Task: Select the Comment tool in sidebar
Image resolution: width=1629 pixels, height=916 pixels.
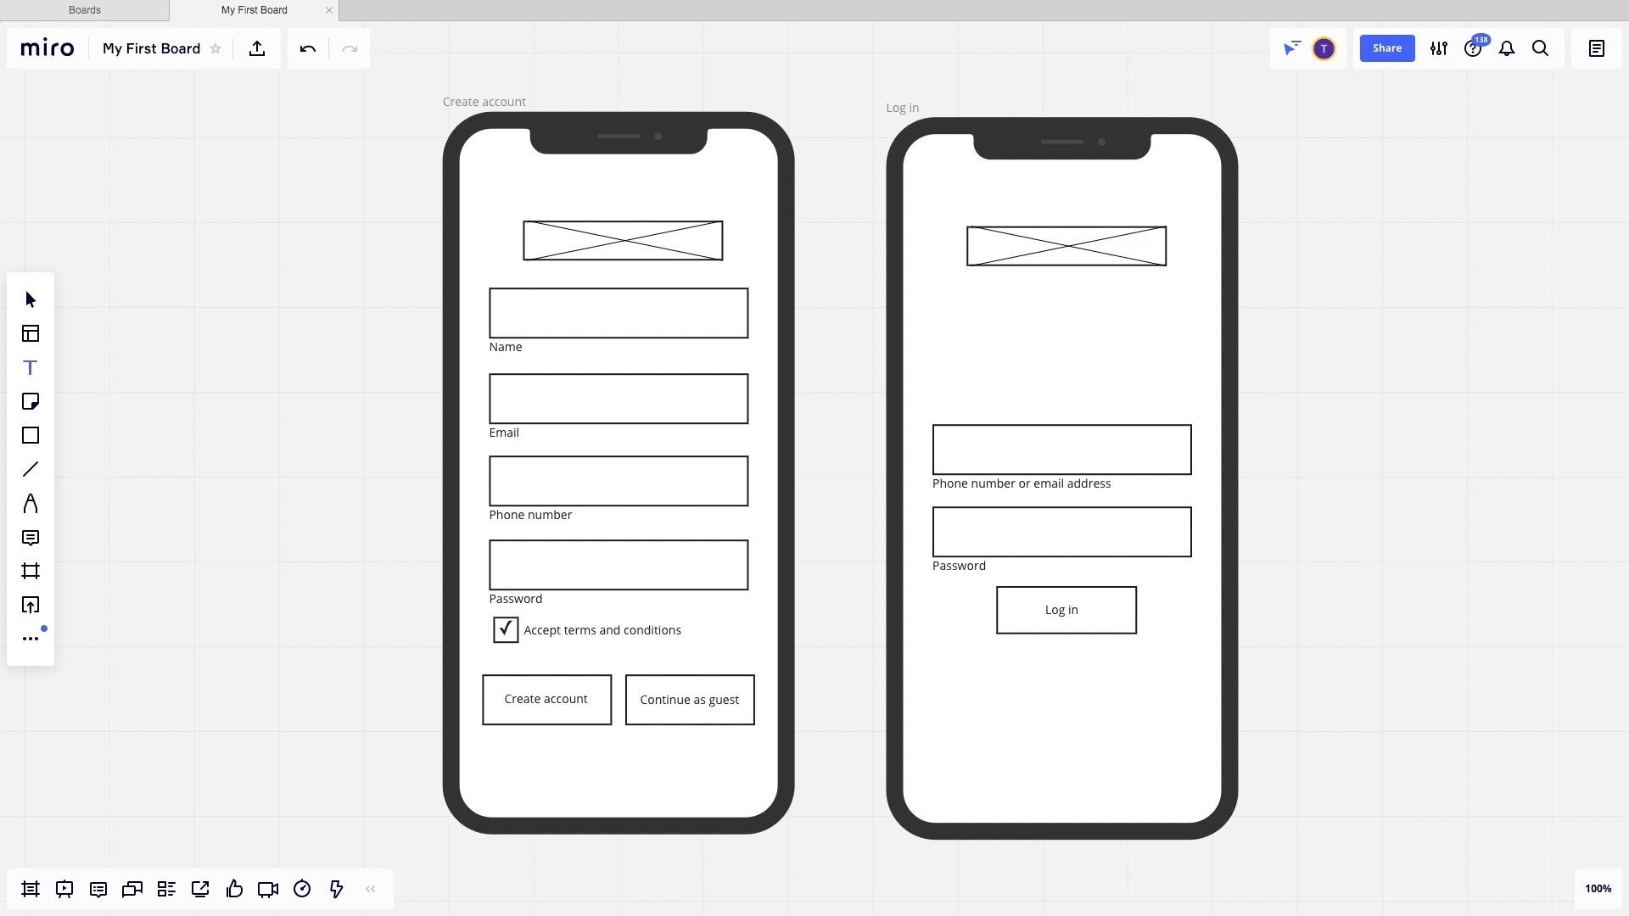Action: tap(31, 537)
